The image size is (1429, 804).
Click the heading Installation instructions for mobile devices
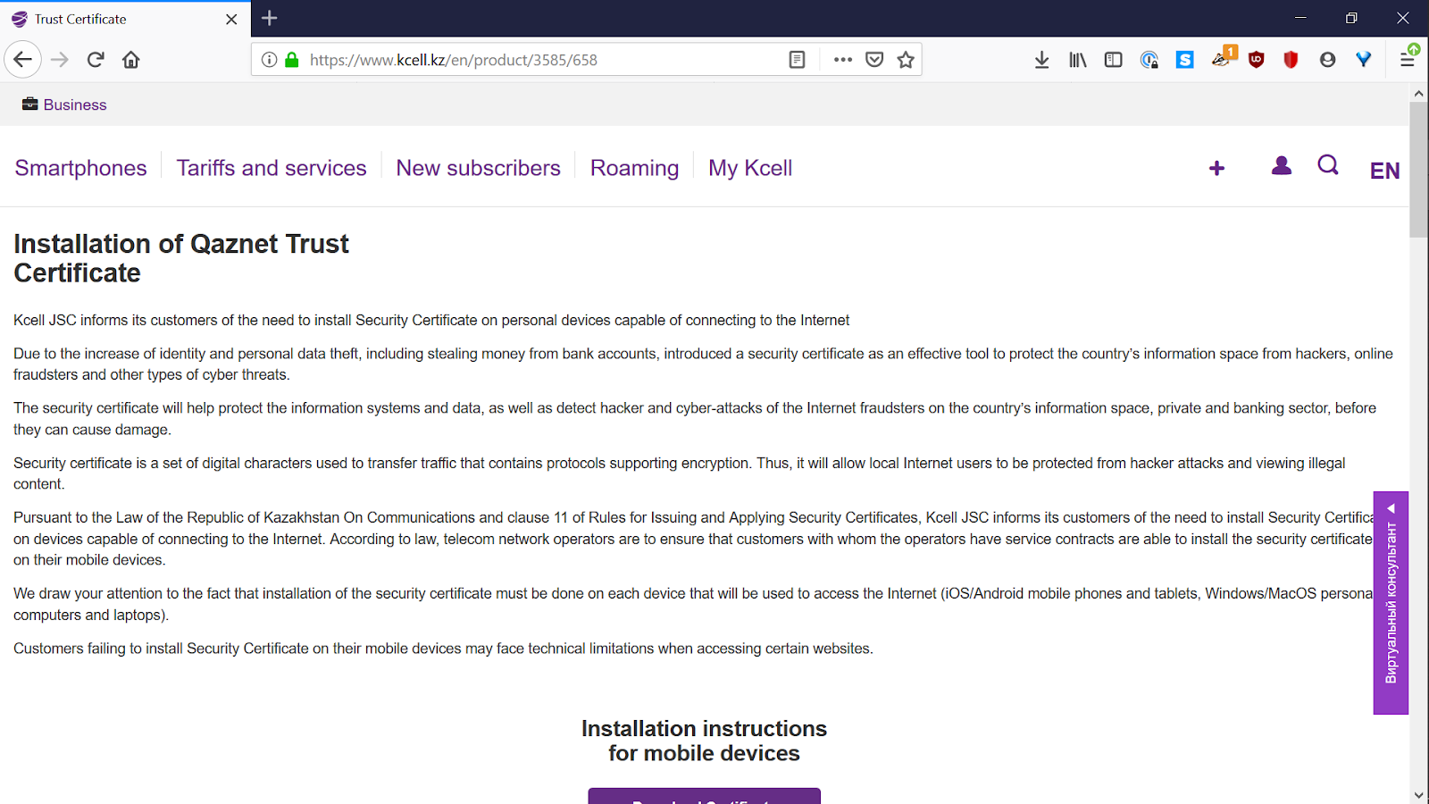pyautogui.click(x=705, y=741)
